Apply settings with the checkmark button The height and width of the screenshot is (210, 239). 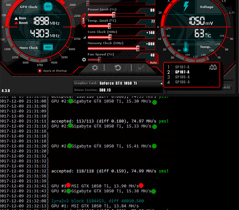(x=141, y=68)
